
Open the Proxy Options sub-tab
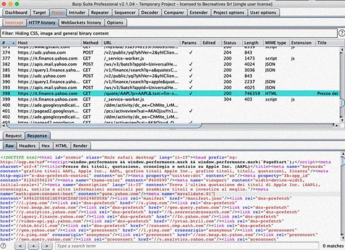pyautogui.click(x=115, y=23)
